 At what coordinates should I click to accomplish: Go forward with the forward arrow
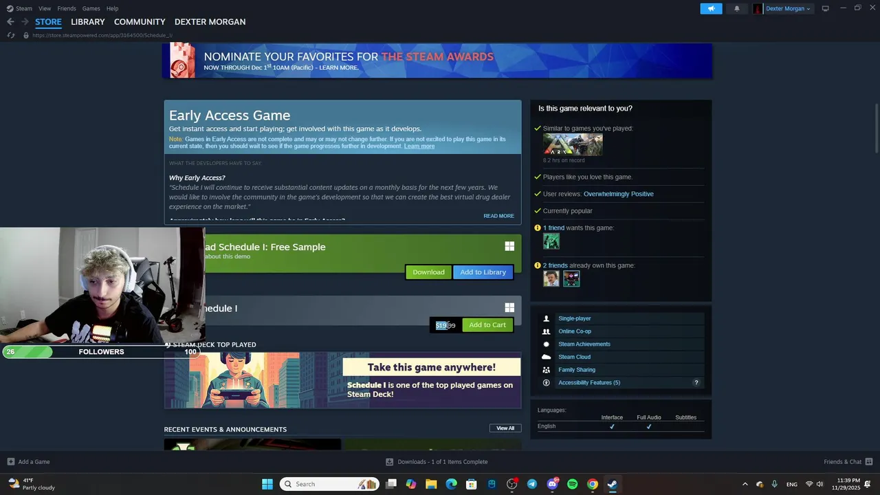[25, 22]
